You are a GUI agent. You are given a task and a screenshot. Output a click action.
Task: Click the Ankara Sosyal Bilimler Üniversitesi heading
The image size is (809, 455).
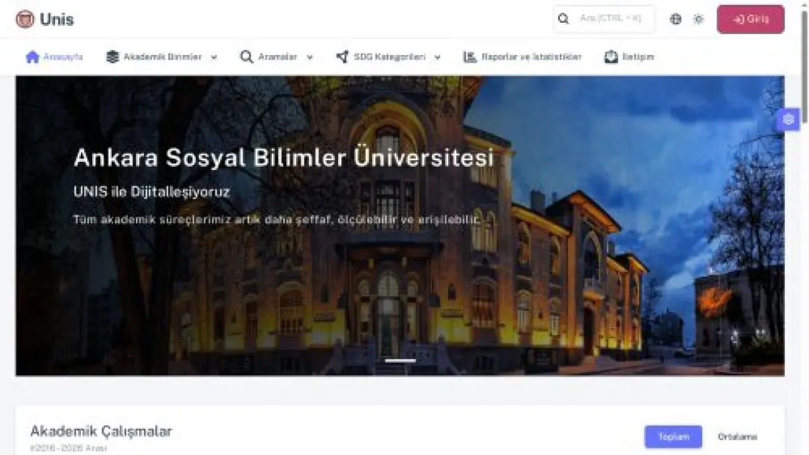[x=284, y=158]
